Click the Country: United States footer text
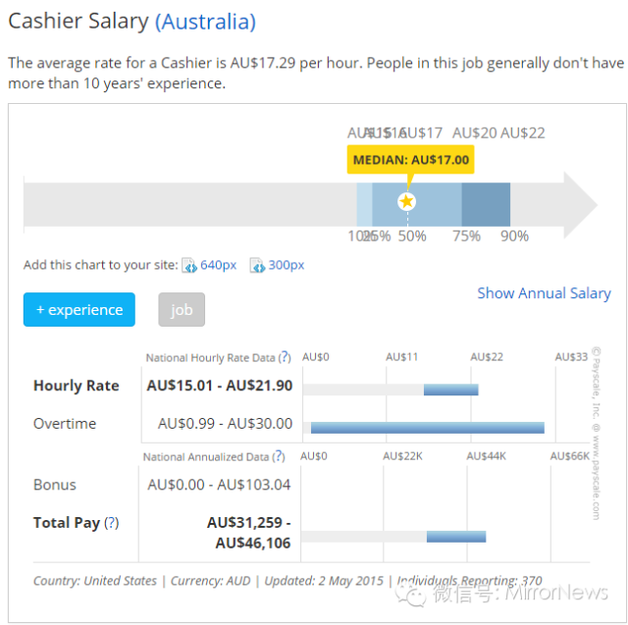628x625 pixels. coord(95,581)
